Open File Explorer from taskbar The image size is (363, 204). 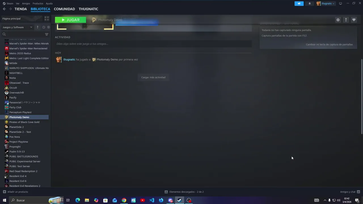coord(87,200)
